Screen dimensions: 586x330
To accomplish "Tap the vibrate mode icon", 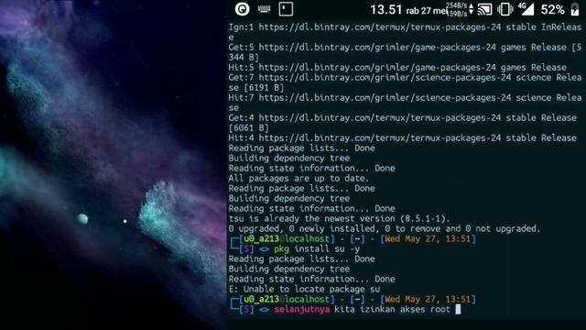I will (505, 9).
